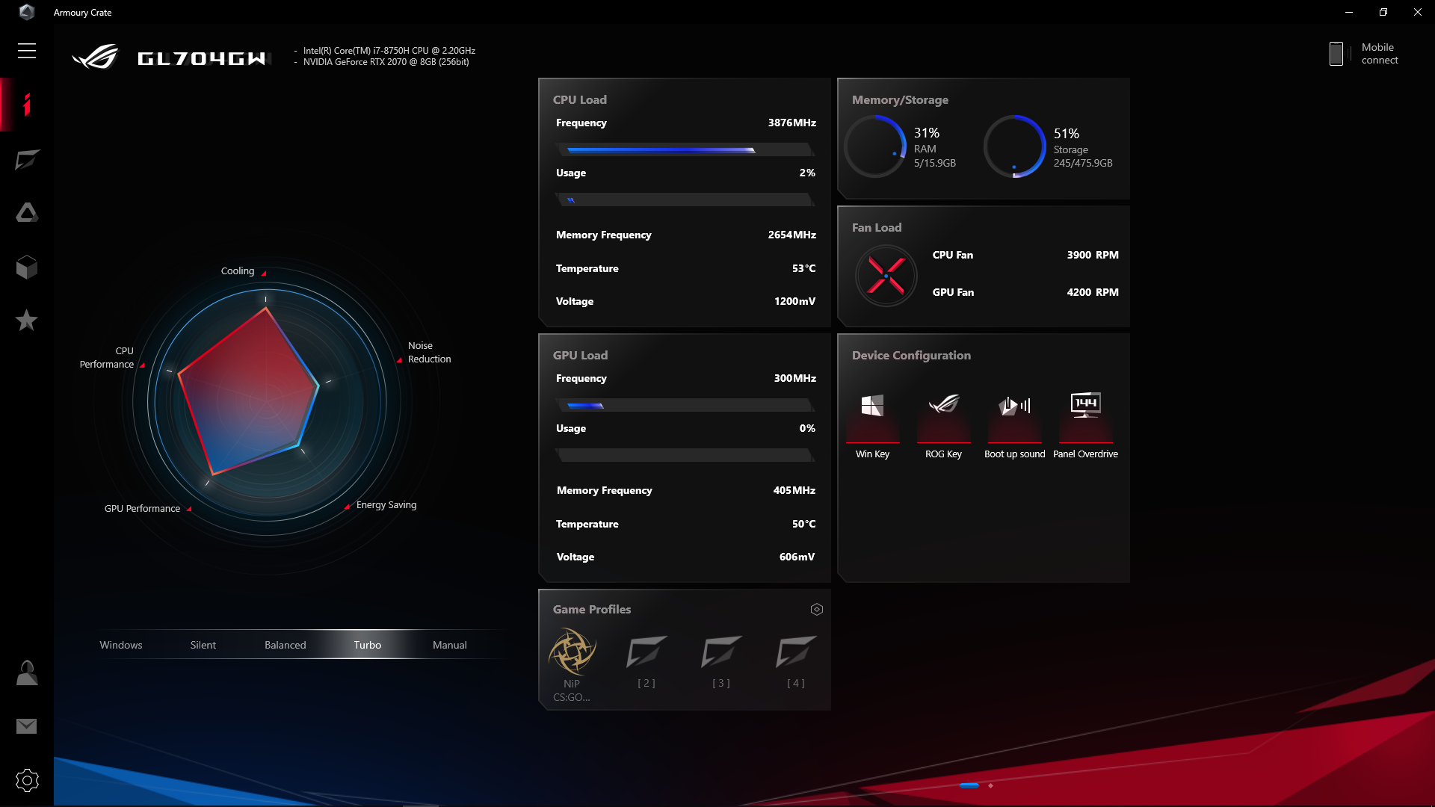Switch to the Balanced performance mode
The image size is (1435, 807).
286,645
